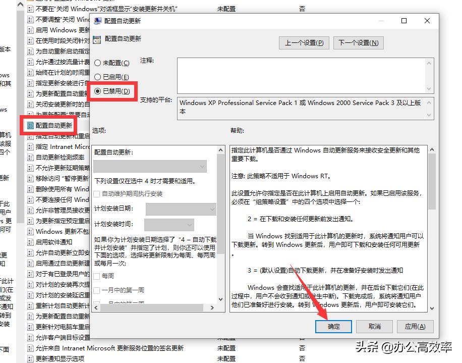Click the icon beside 指定 Intranet Micro policy

(x=30, y=146)
